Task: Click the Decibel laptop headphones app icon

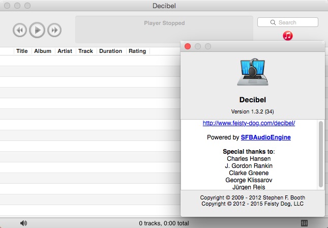Action: [x=253, y=72]
